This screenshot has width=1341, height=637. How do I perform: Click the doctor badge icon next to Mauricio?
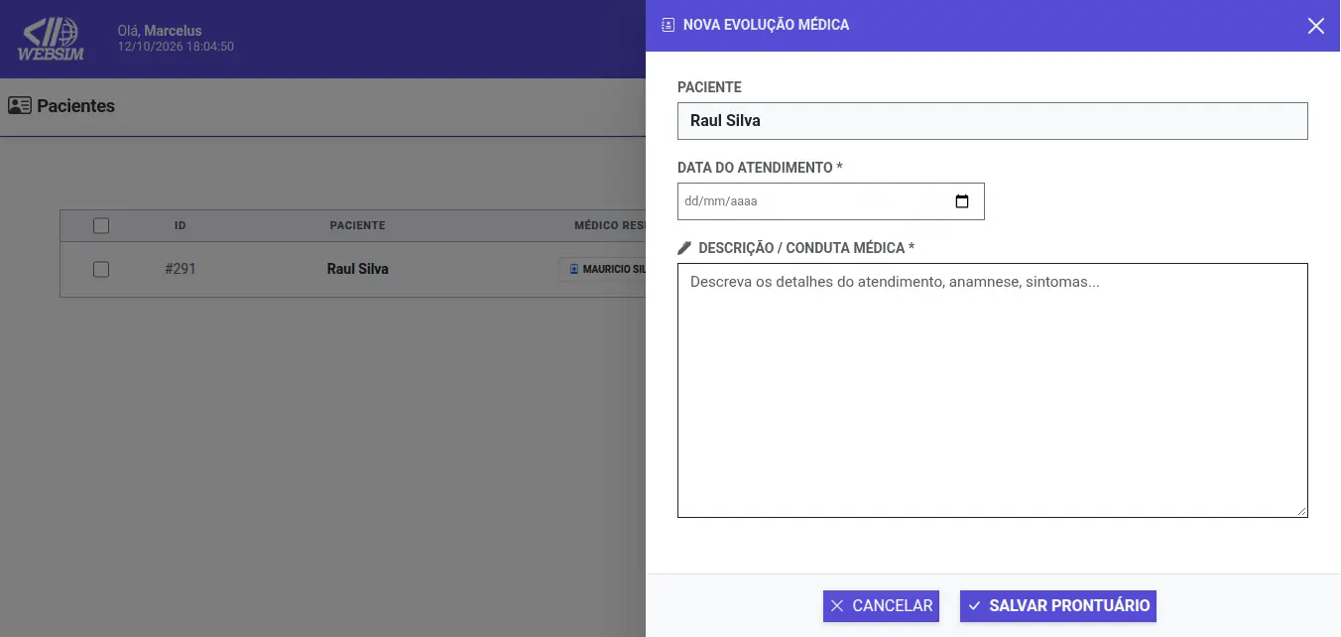click(573, 269)
